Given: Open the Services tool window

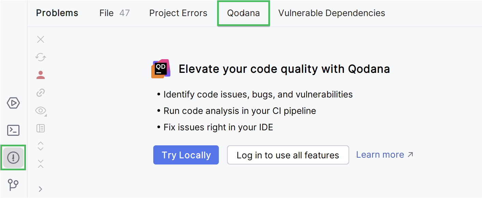Looking at the screenshot, I should [x=13, y=103].
